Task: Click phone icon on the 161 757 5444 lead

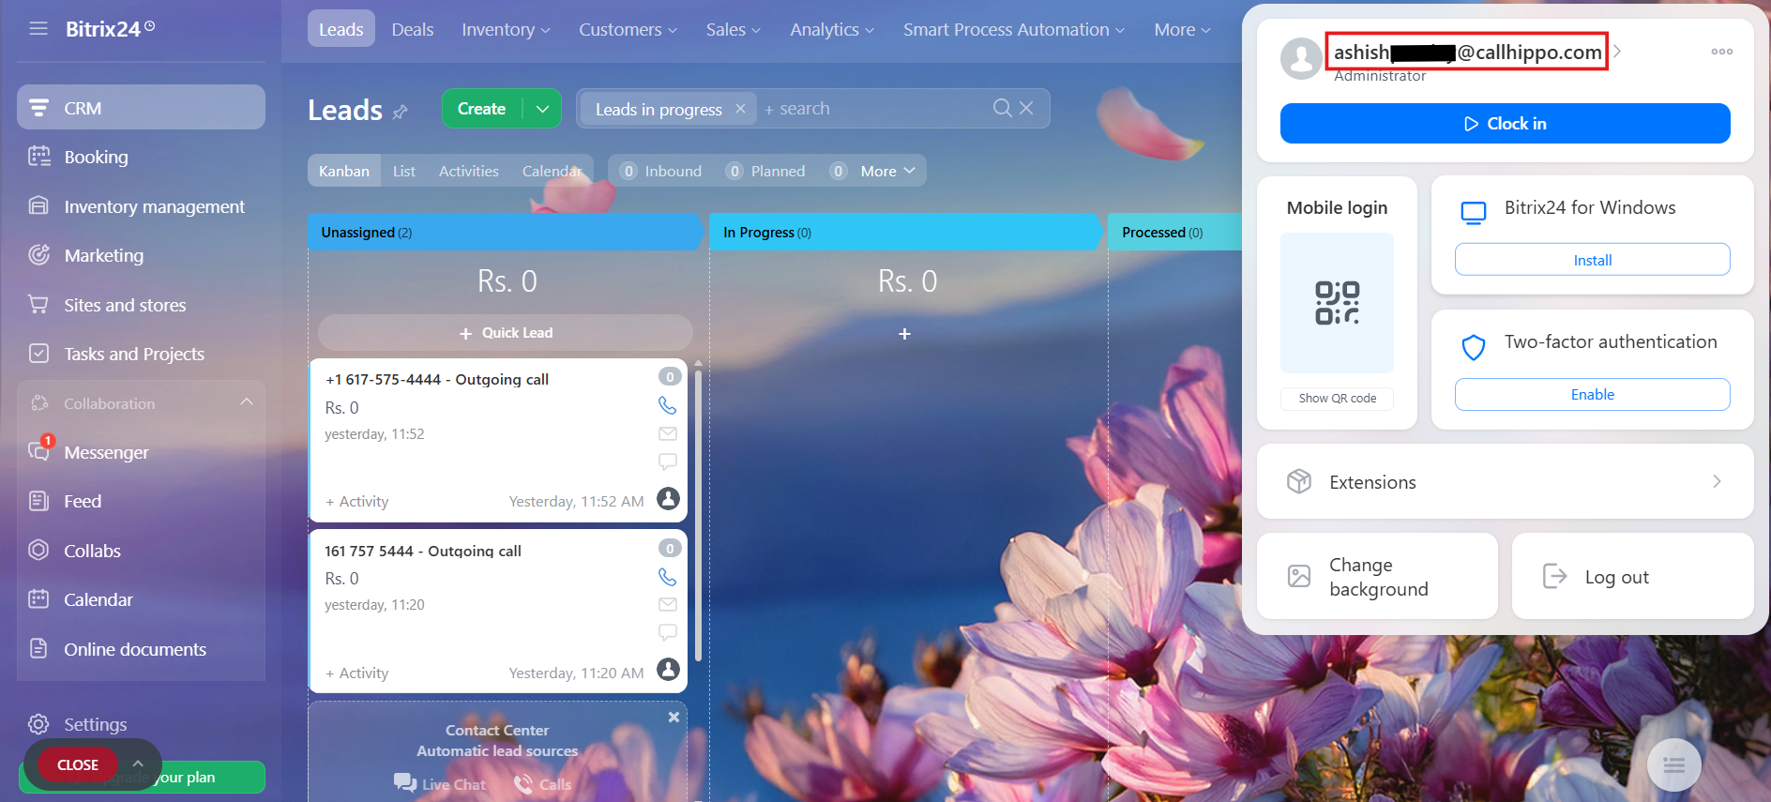Action: tap(668, 577)
